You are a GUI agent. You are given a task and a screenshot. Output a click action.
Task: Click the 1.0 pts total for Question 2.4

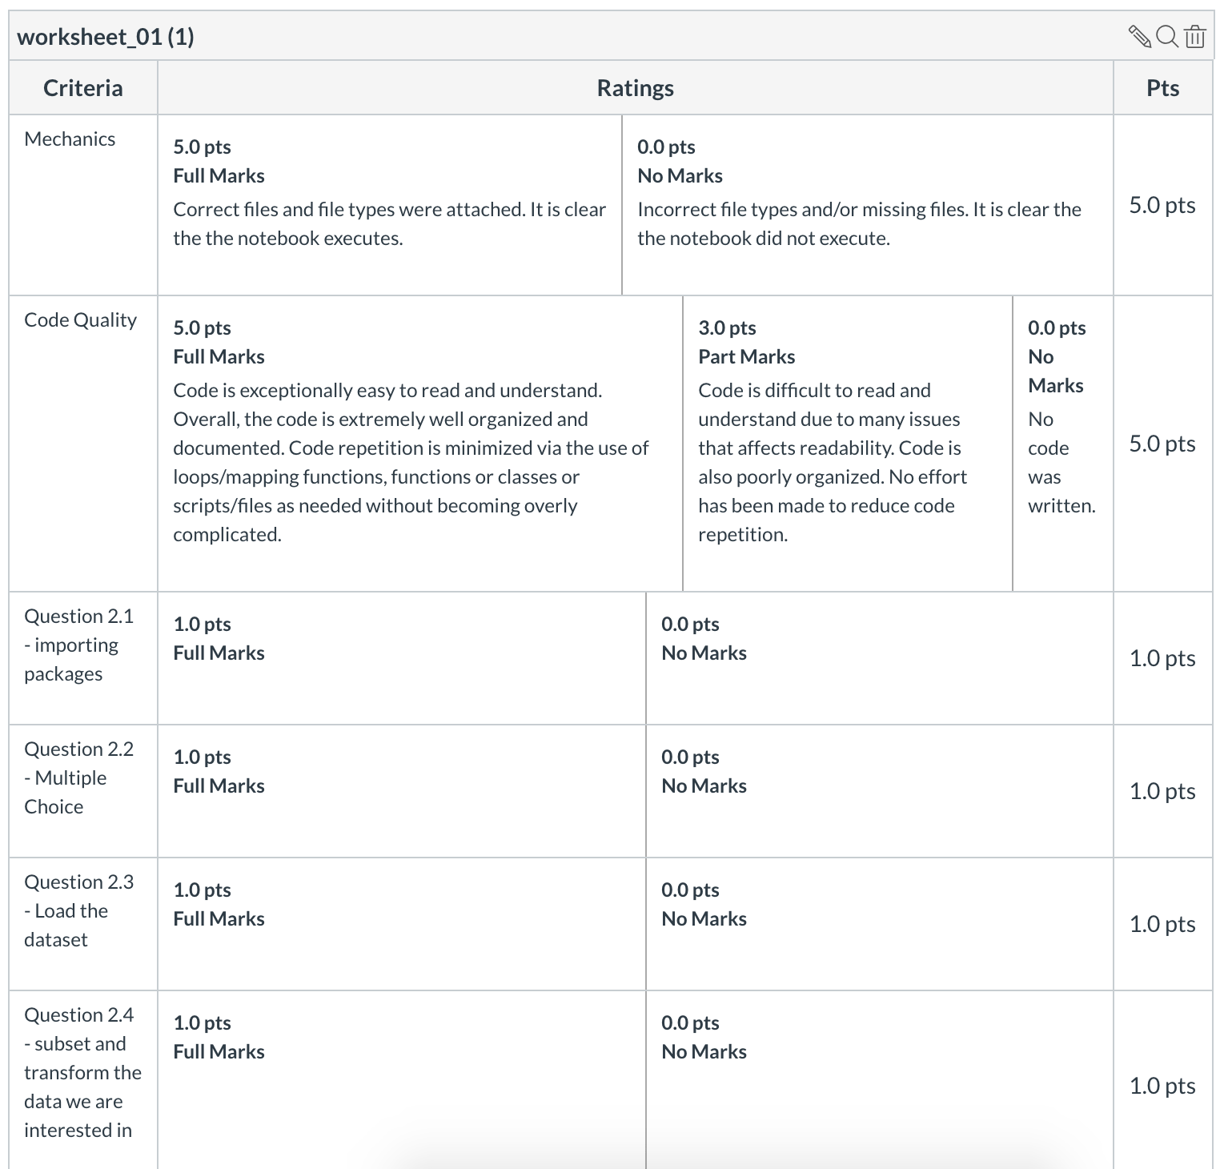click(1162, 1086)
